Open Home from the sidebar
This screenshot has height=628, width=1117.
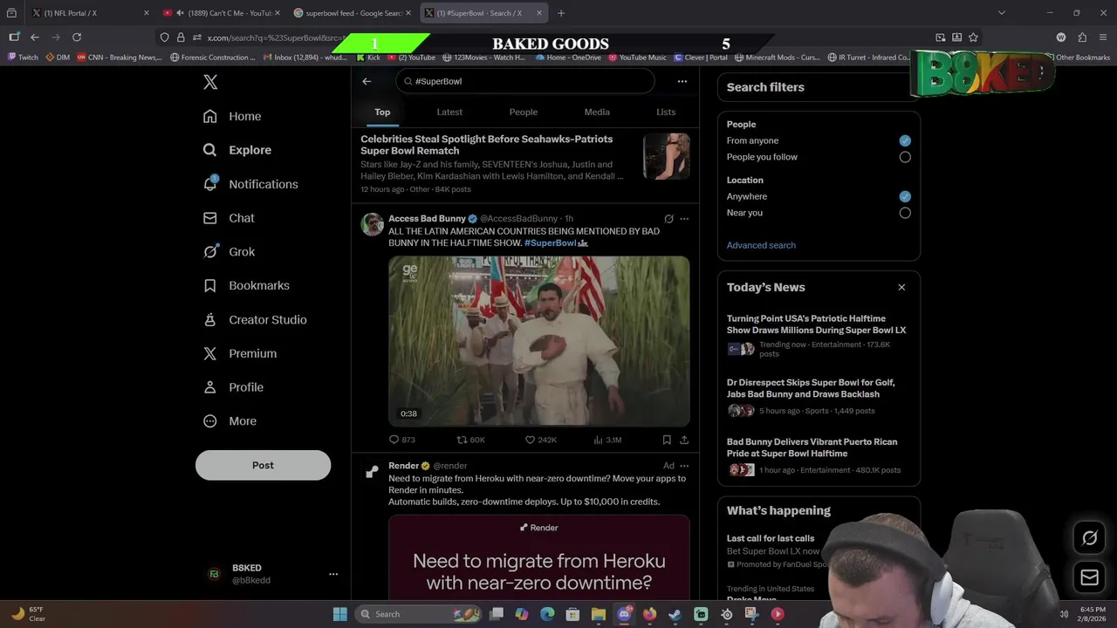pos(232,116)
